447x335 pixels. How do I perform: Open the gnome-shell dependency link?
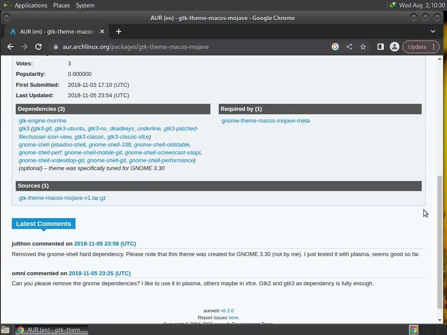click(34, 145)
